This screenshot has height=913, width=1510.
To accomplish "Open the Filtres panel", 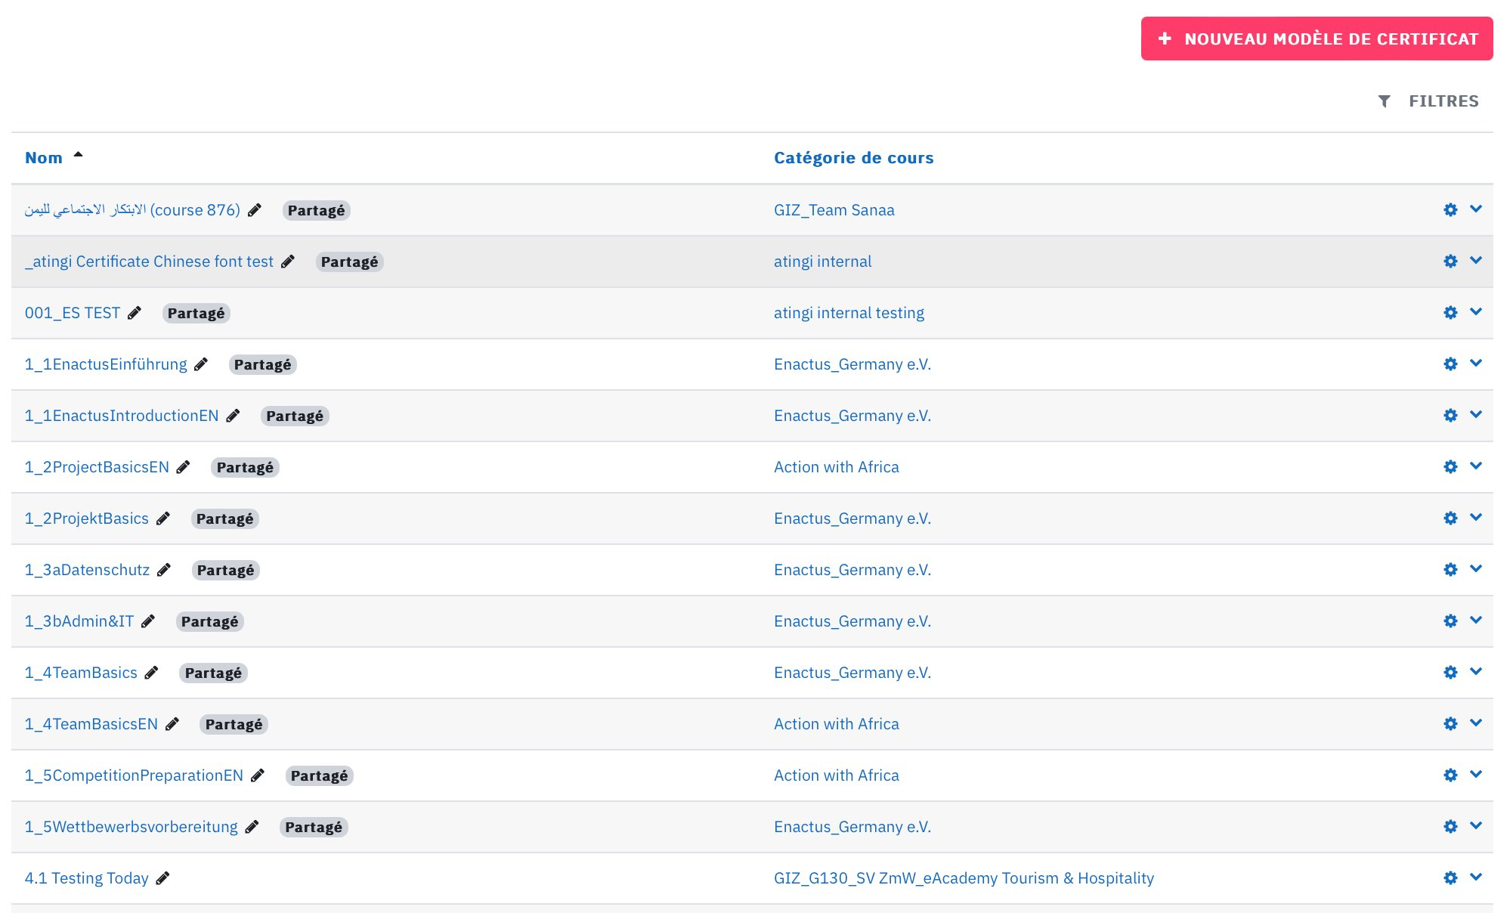I will pyautogui.click(x=1428, y=101).
